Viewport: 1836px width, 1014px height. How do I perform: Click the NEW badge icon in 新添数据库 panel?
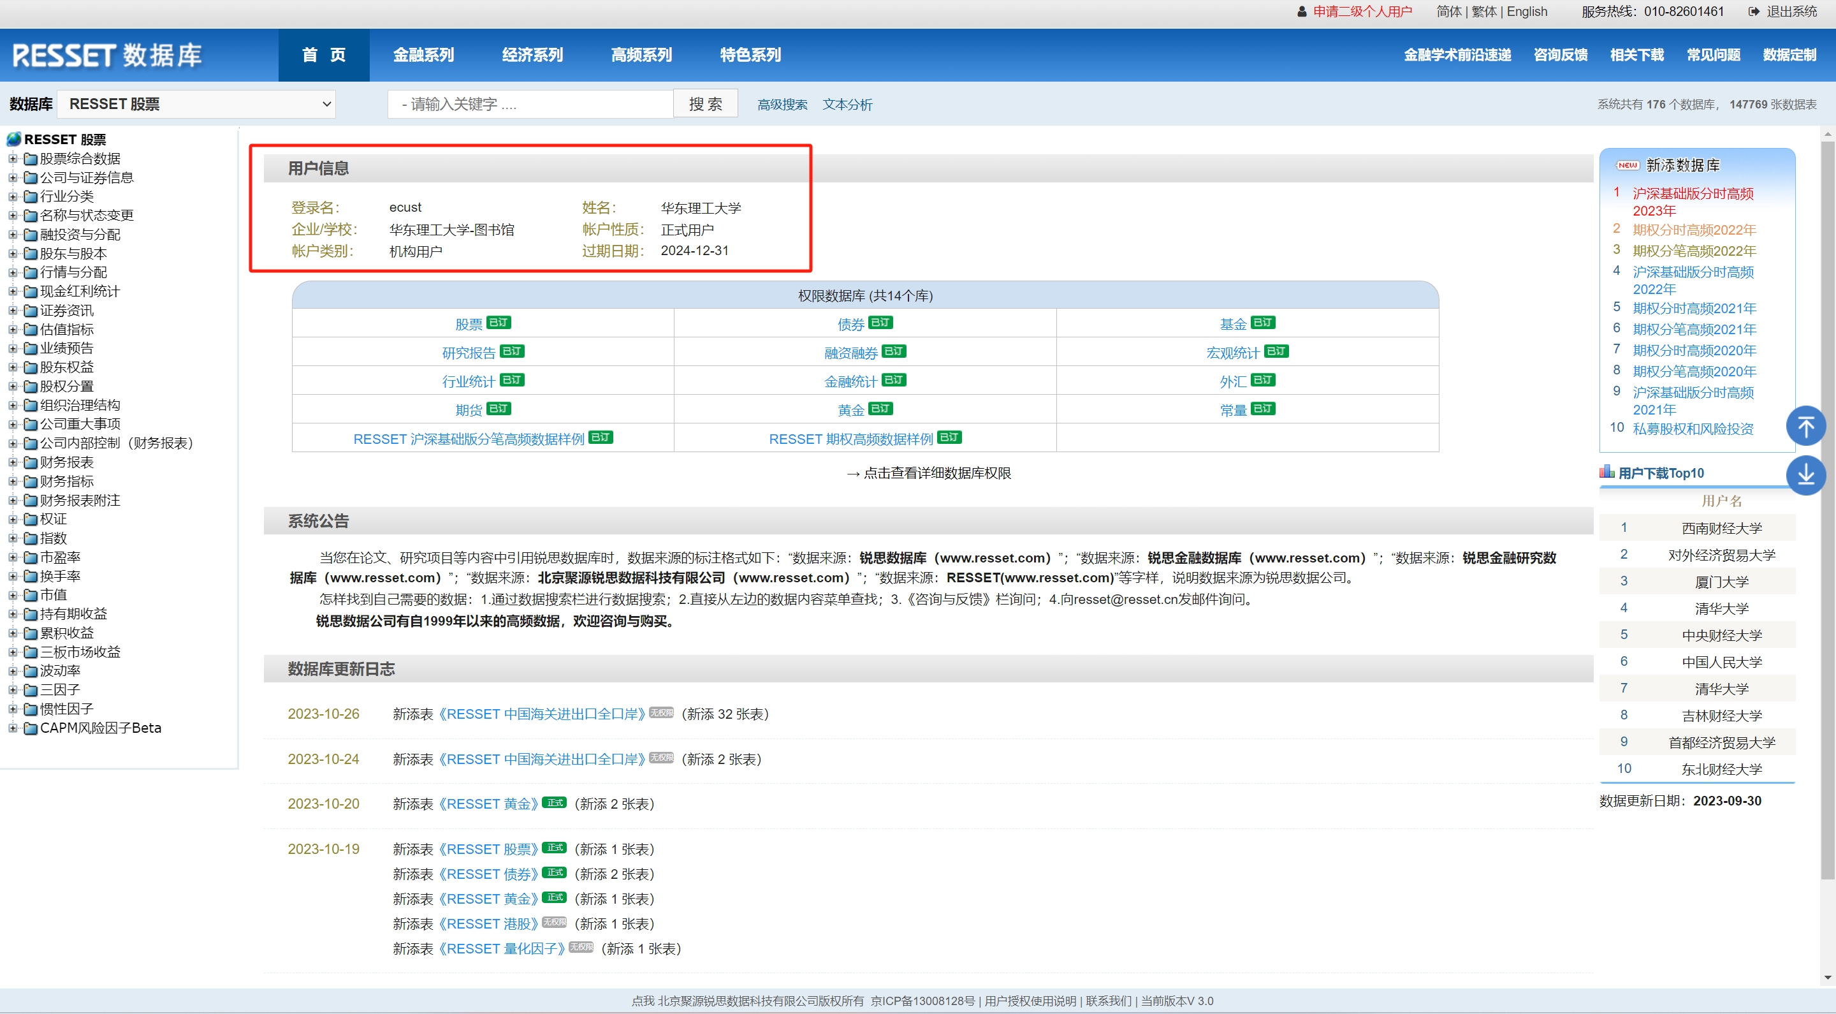pos(1627,165)
